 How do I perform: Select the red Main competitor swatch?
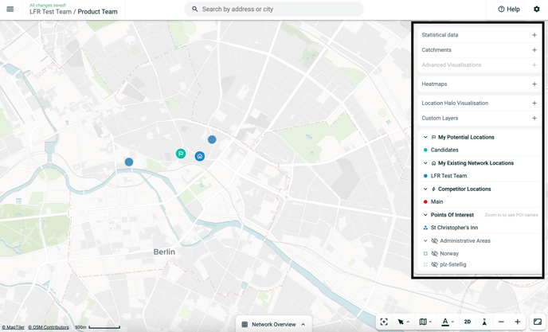tap(425, 202)
